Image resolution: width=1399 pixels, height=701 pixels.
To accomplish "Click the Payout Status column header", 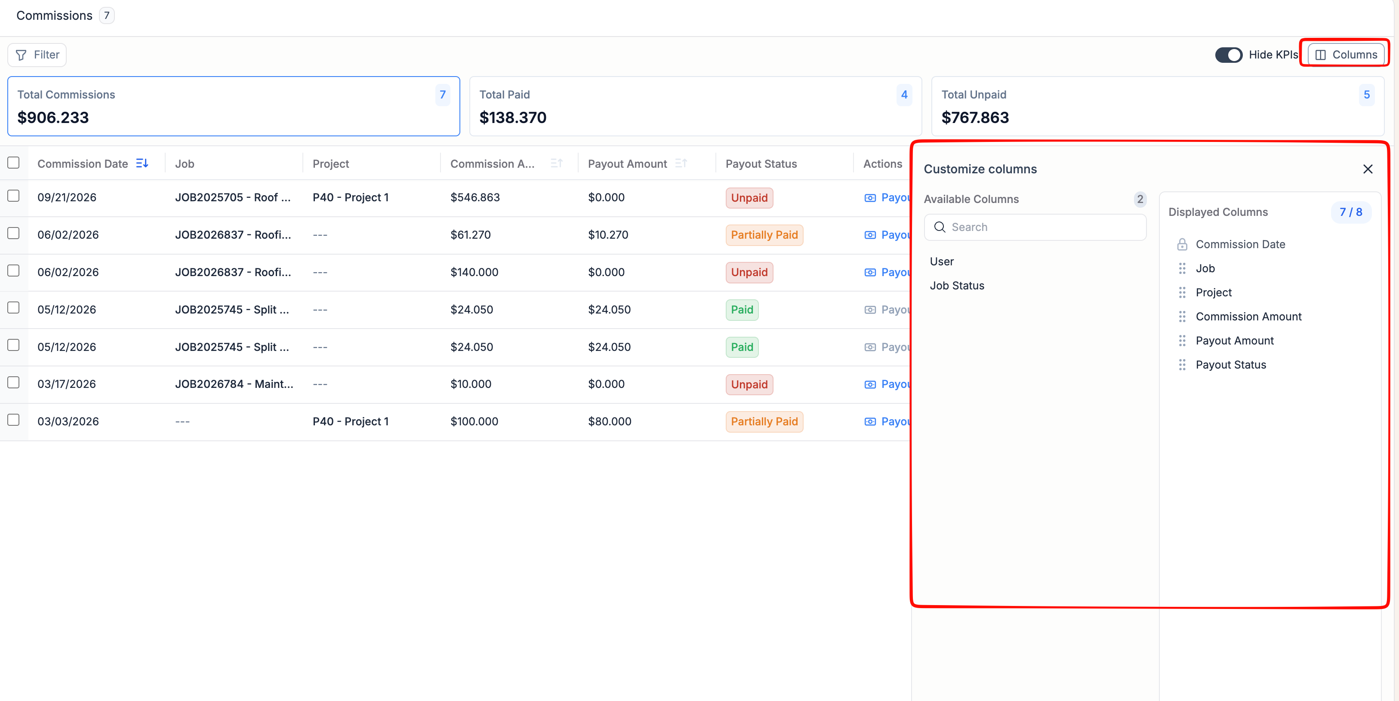I will point(761,164).
